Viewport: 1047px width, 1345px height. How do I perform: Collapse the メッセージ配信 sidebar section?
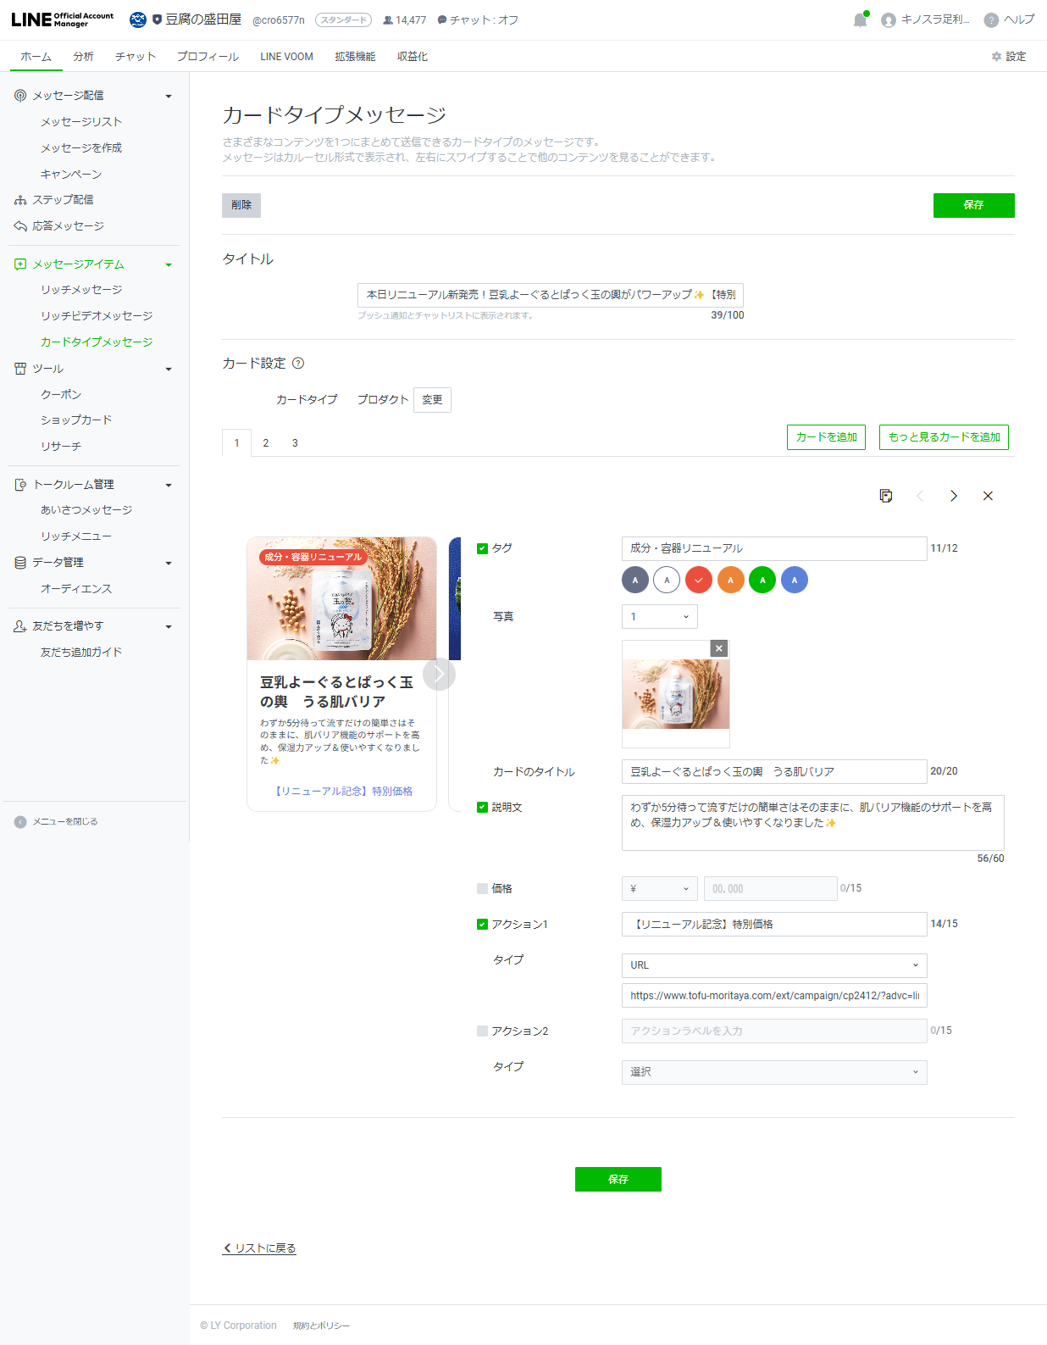click(169, 97)
